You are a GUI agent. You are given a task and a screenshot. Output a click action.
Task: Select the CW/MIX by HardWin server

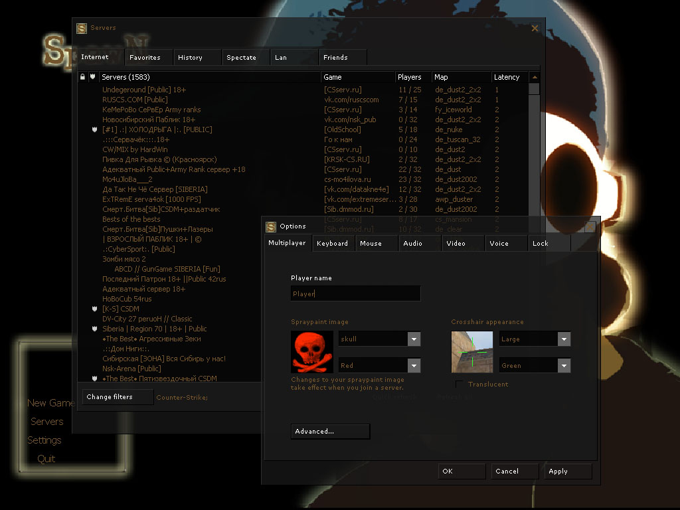[135, 149]
